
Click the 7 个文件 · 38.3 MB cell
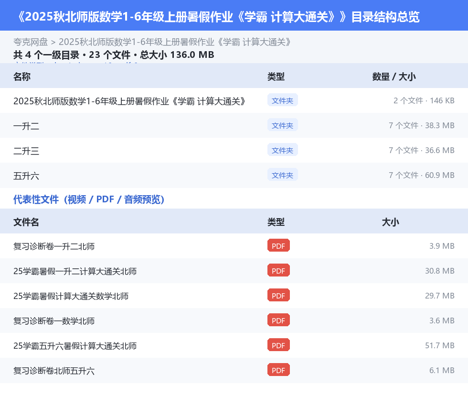[x=421, y=125]
